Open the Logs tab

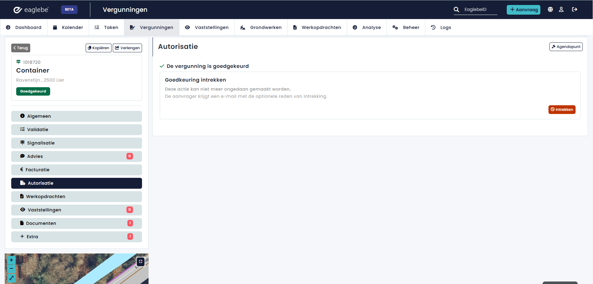[441, 27]
